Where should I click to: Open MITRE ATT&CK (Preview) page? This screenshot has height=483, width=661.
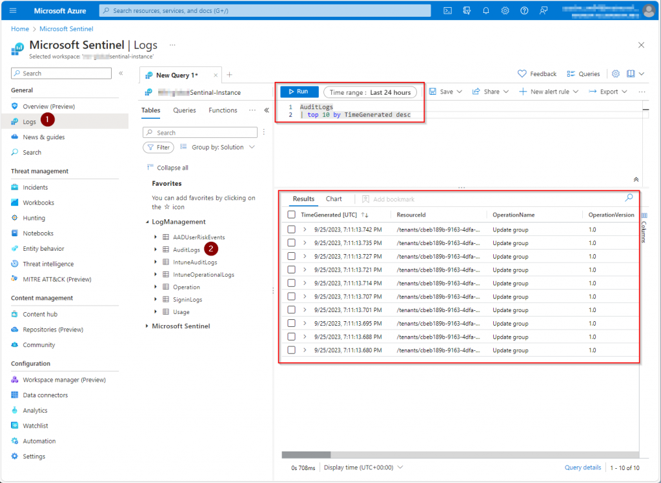tap(57, 279)
